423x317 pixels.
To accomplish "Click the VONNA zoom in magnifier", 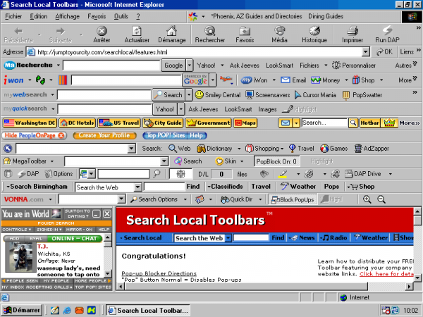I will [367, 199].
